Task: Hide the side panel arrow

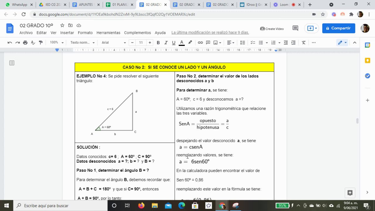Action: [x=367, y=193]
